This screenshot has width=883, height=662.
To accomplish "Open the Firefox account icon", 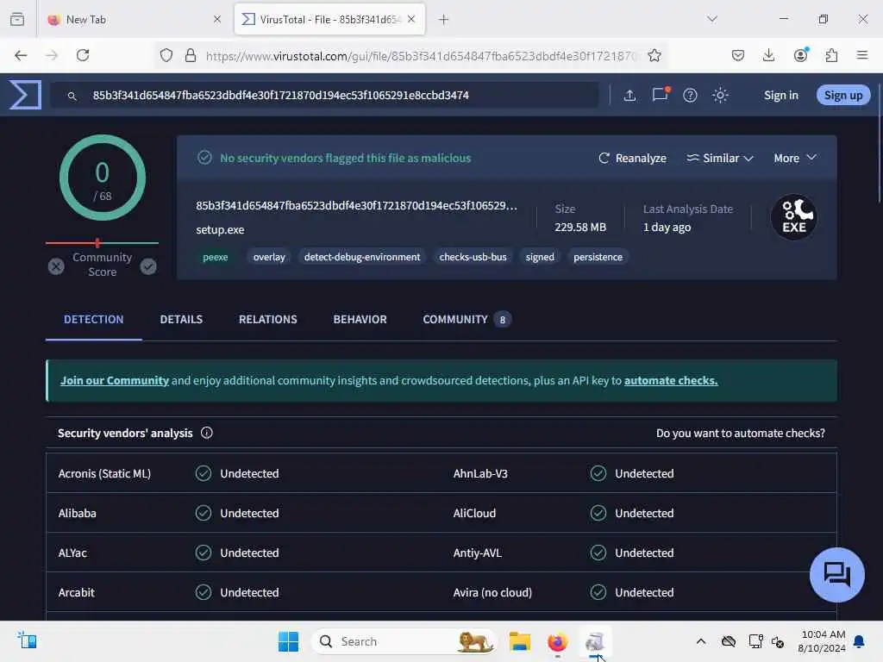I will [800, 55].
